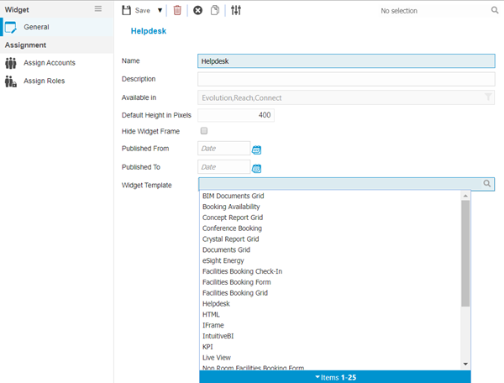Toggle the Hide Widget Frame checkbox

click(x=204, y=131)
